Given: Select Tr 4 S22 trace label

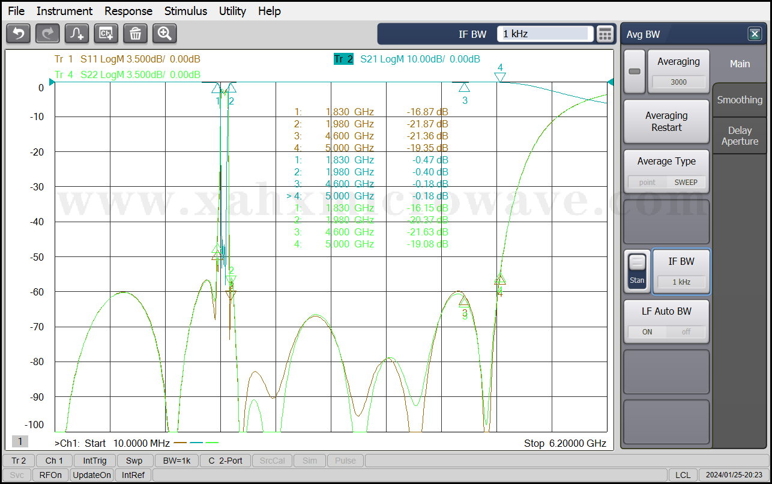Looking at the screenshot, I should pyautogui.click(x=127, y=74).
